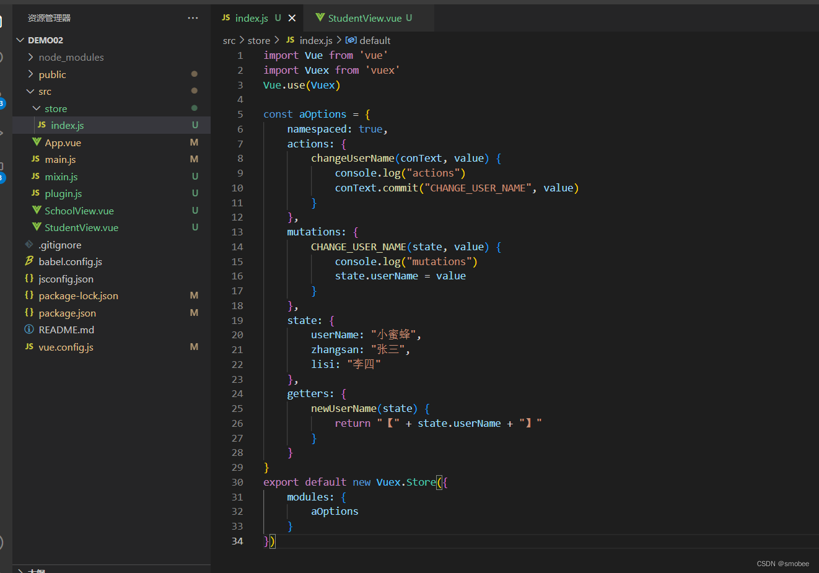The width and height of the screenshot is (819, 573).
Task: Click 'Vuex.Store' on line 30
Action: click(406, 482)
